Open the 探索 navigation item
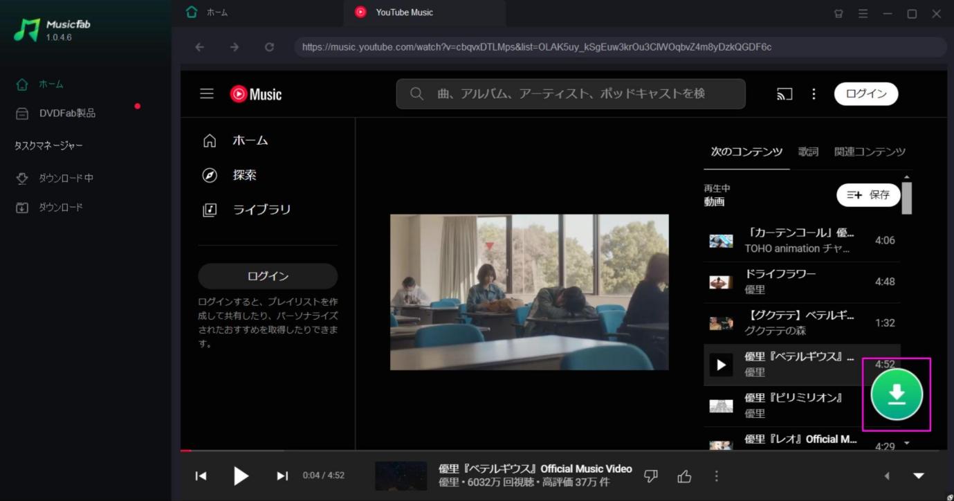 [x=229, y=175]
